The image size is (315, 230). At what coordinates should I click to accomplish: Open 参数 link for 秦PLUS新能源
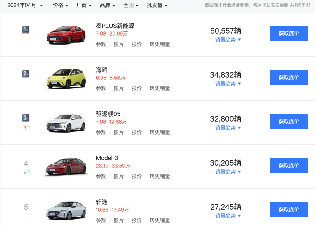pos(101,44)
